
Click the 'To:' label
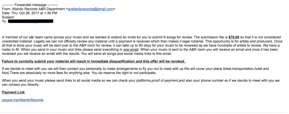pyautogui.click(x=4, y=21)
